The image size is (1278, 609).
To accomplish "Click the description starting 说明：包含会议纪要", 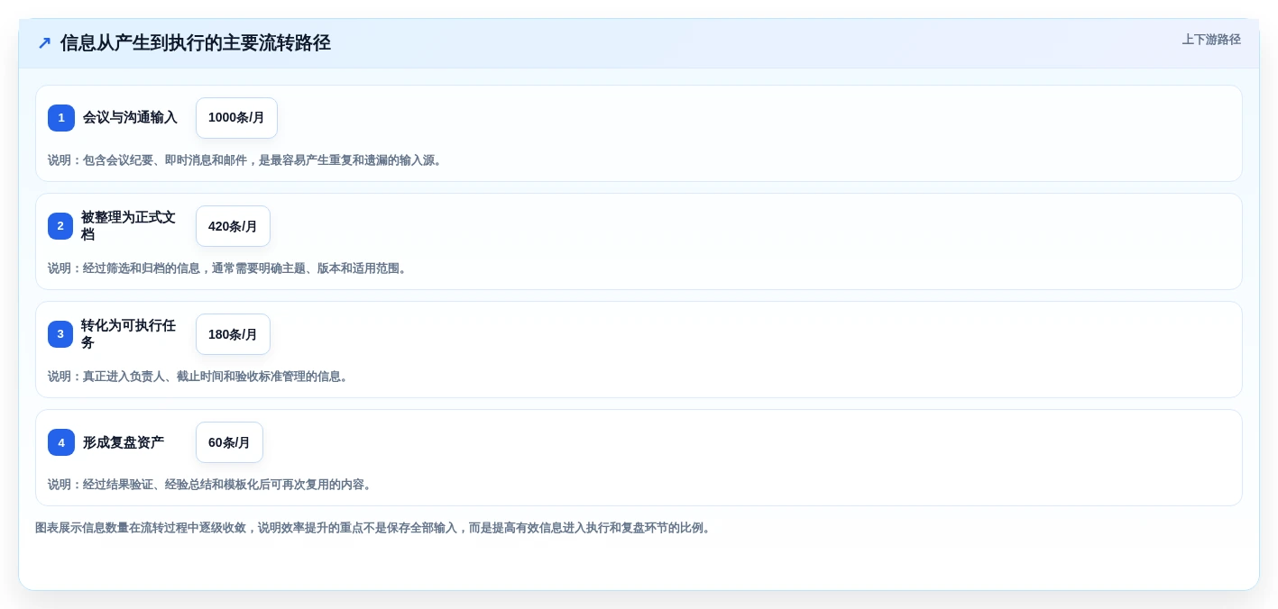I will click(246, 160).
